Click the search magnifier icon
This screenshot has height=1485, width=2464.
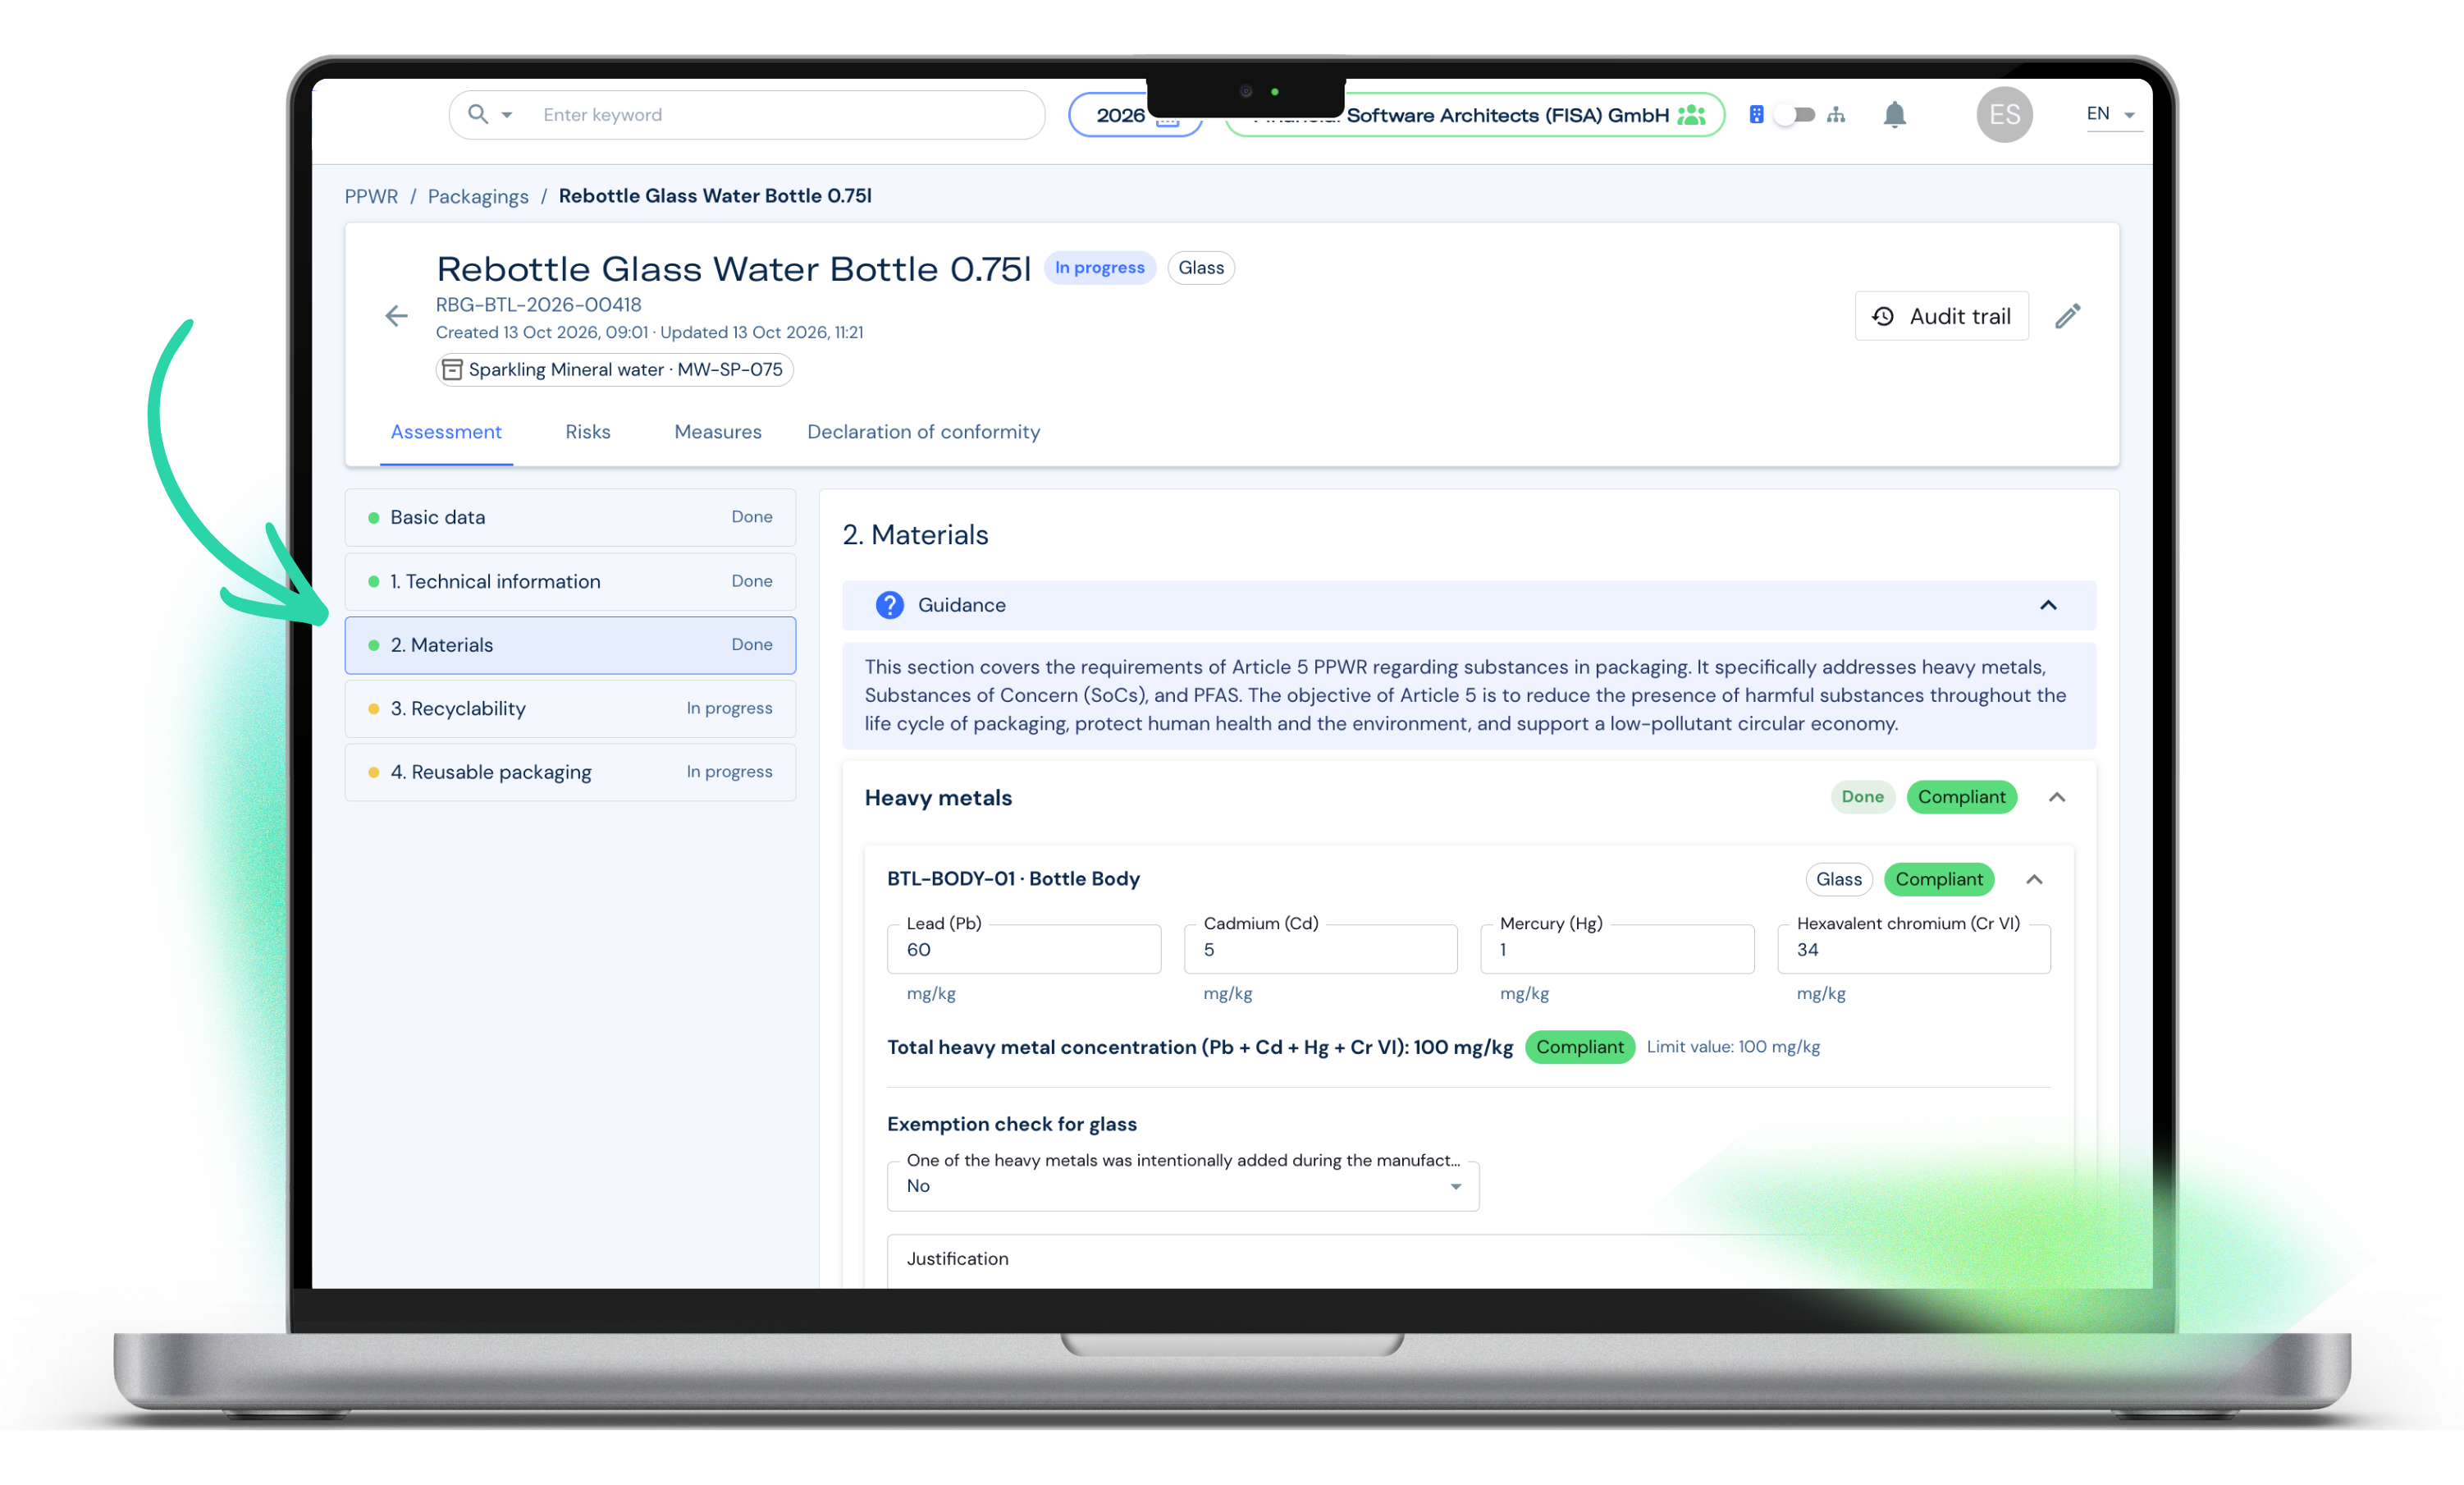pyautogui.click(x=478, y=114)
